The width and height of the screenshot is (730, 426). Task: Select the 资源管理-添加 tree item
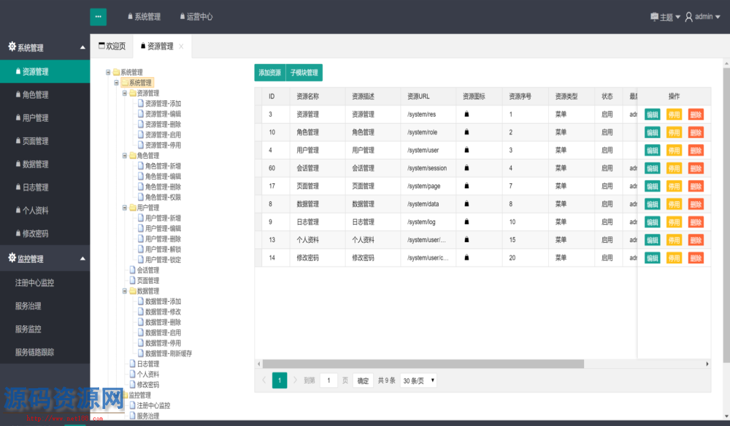click(162, 103)
